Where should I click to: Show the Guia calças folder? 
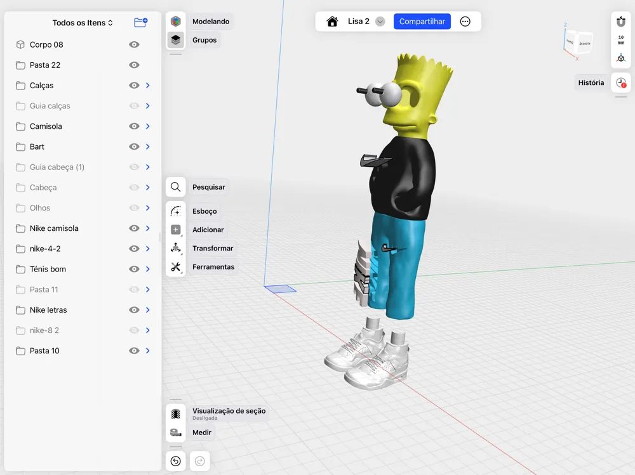(x=134, y=106)
